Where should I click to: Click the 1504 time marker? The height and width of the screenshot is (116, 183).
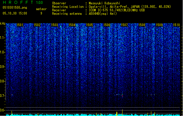[72, 25]
